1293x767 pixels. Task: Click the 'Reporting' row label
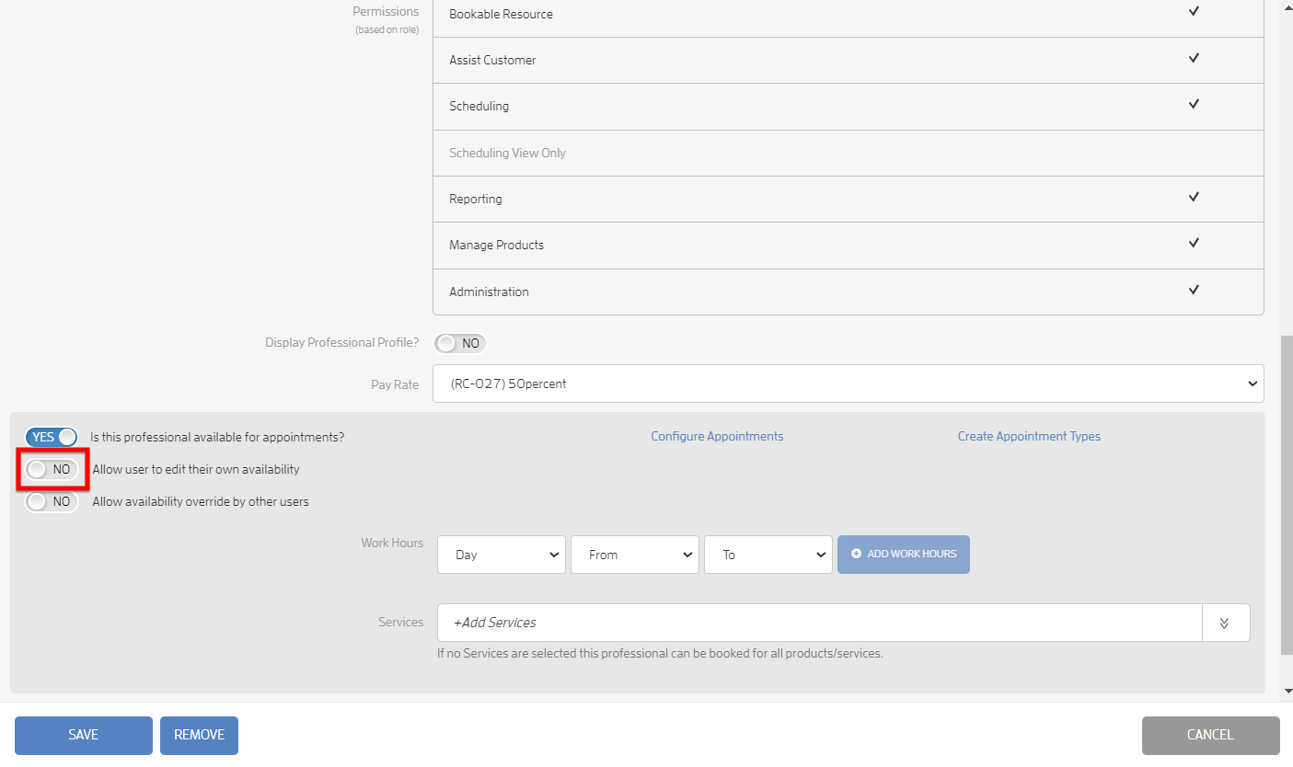pos(476,199)
